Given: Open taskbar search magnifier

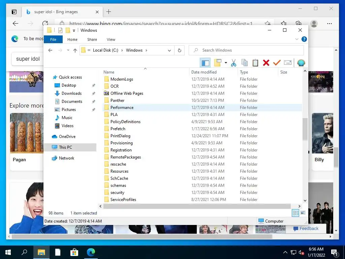Looking at the screenshot, I should 24,252.
